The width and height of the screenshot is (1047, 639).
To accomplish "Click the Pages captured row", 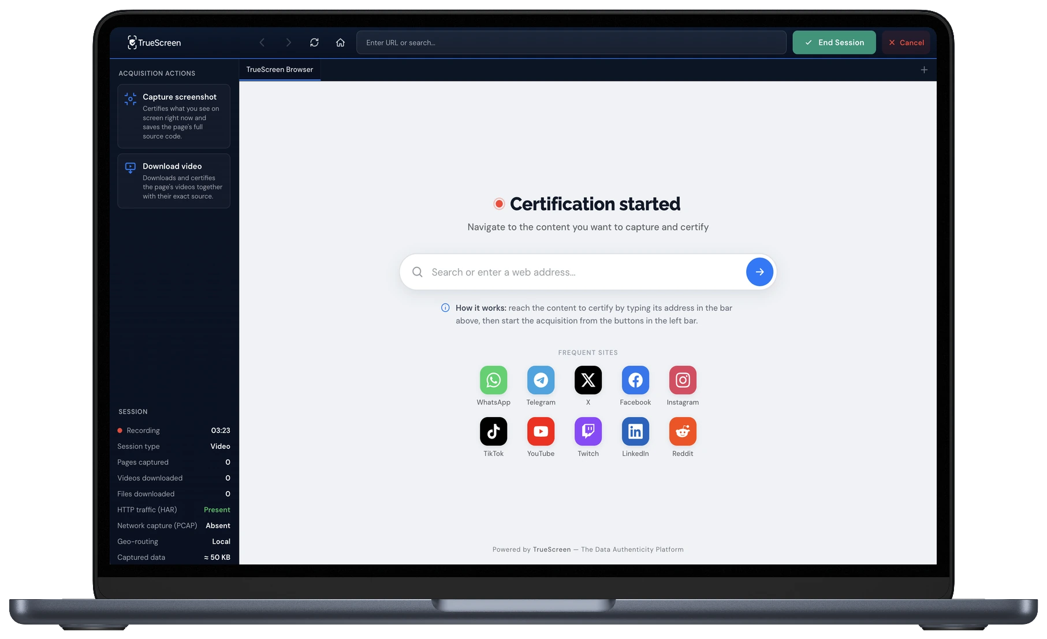I will [174, 462].
